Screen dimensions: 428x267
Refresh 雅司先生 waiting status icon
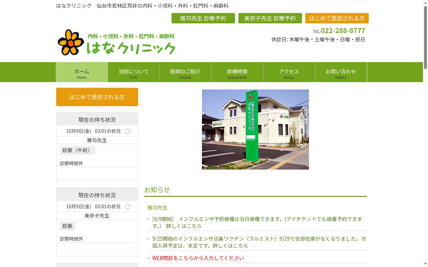[x=127, y=131]
